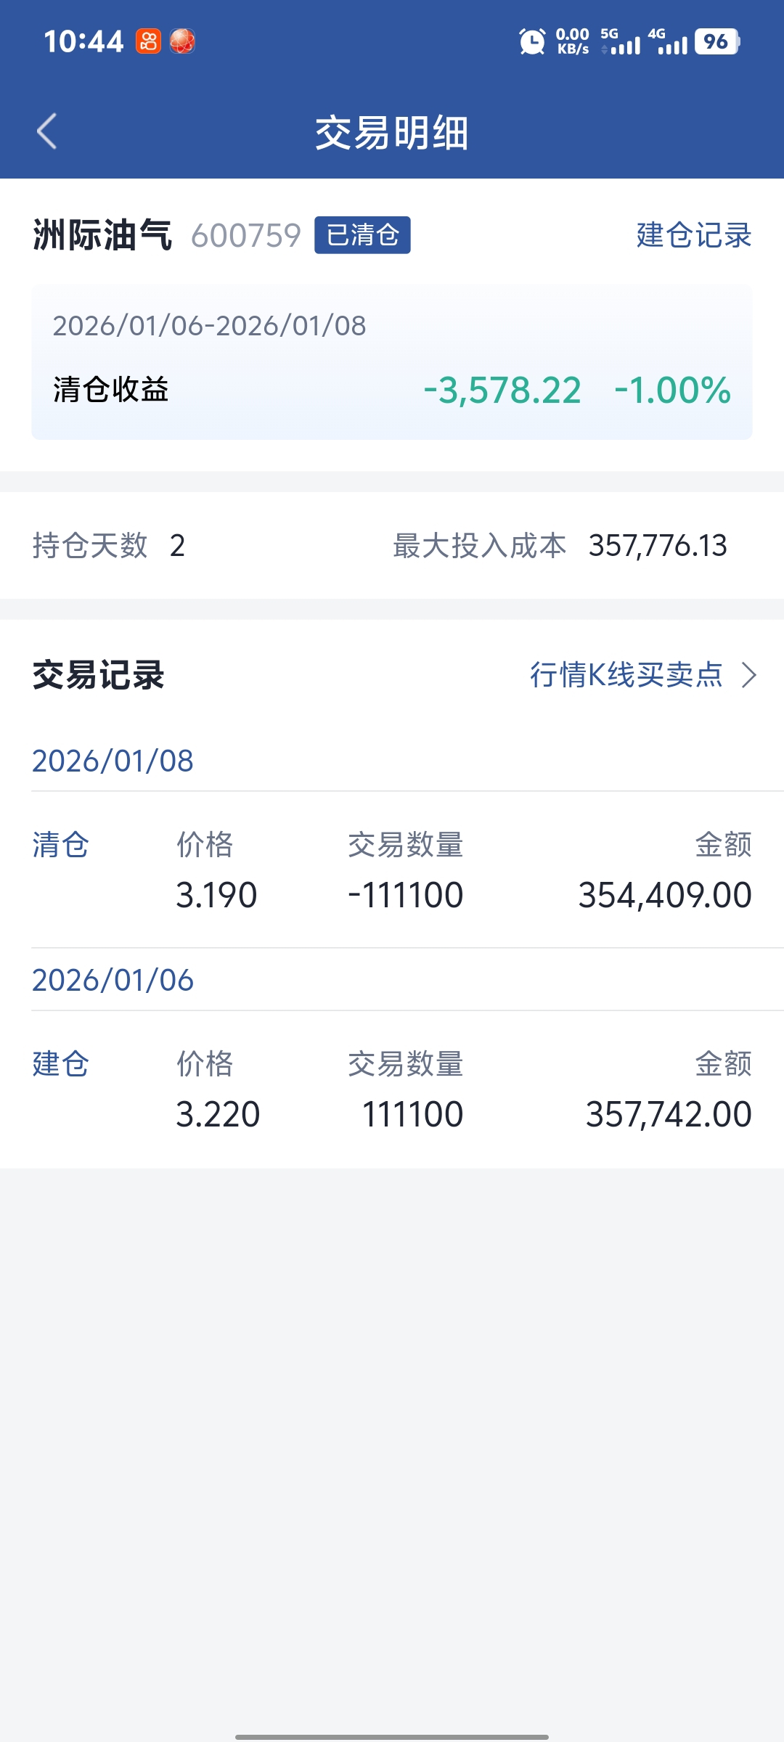Tap the 已清仓 status badge
The image size is (784, 1742).
[x=362, y=235]
